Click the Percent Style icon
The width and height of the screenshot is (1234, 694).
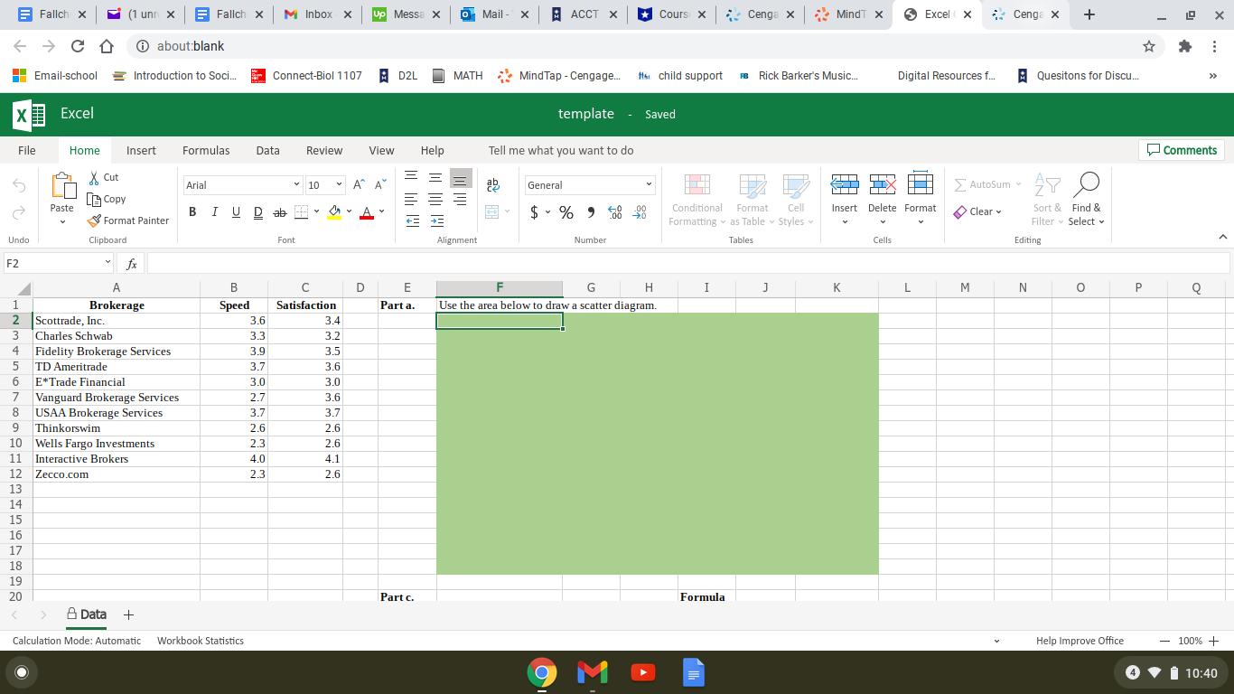[566, 212]
